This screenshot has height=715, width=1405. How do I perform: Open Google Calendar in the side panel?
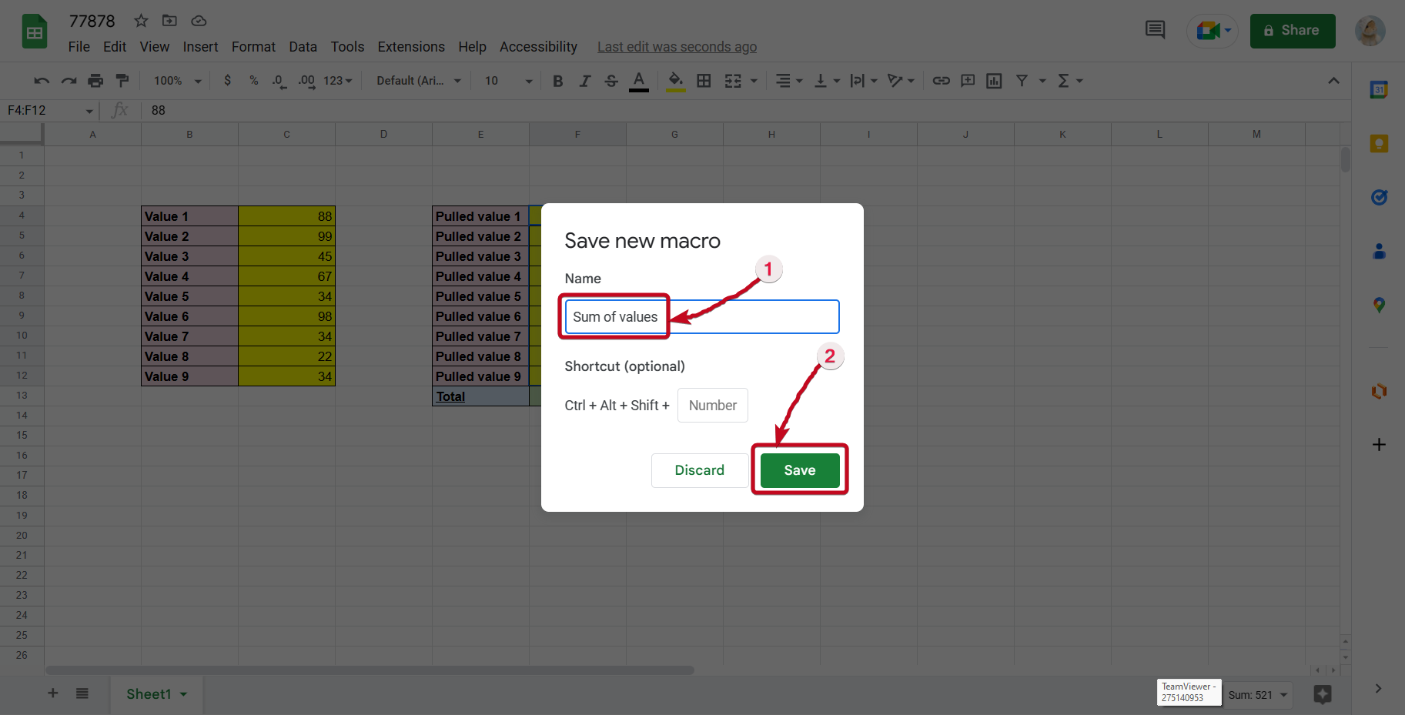(x=1379, y=89)
